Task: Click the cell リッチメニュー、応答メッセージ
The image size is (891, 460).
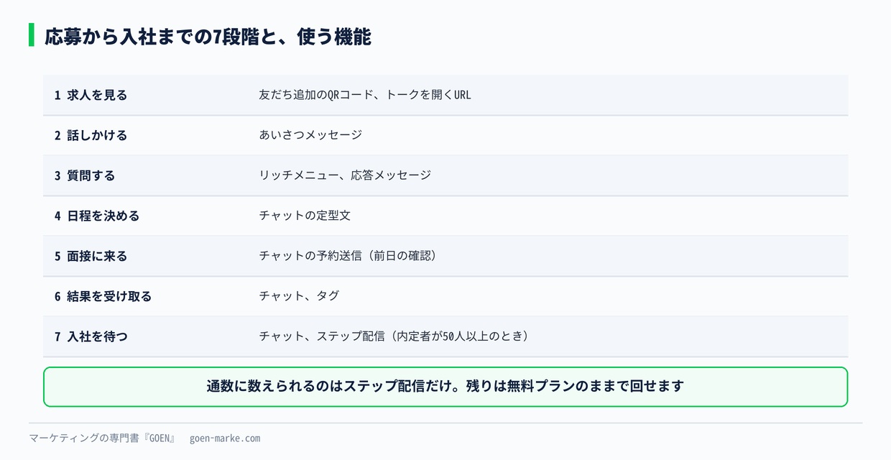Action: pos(345,175)
